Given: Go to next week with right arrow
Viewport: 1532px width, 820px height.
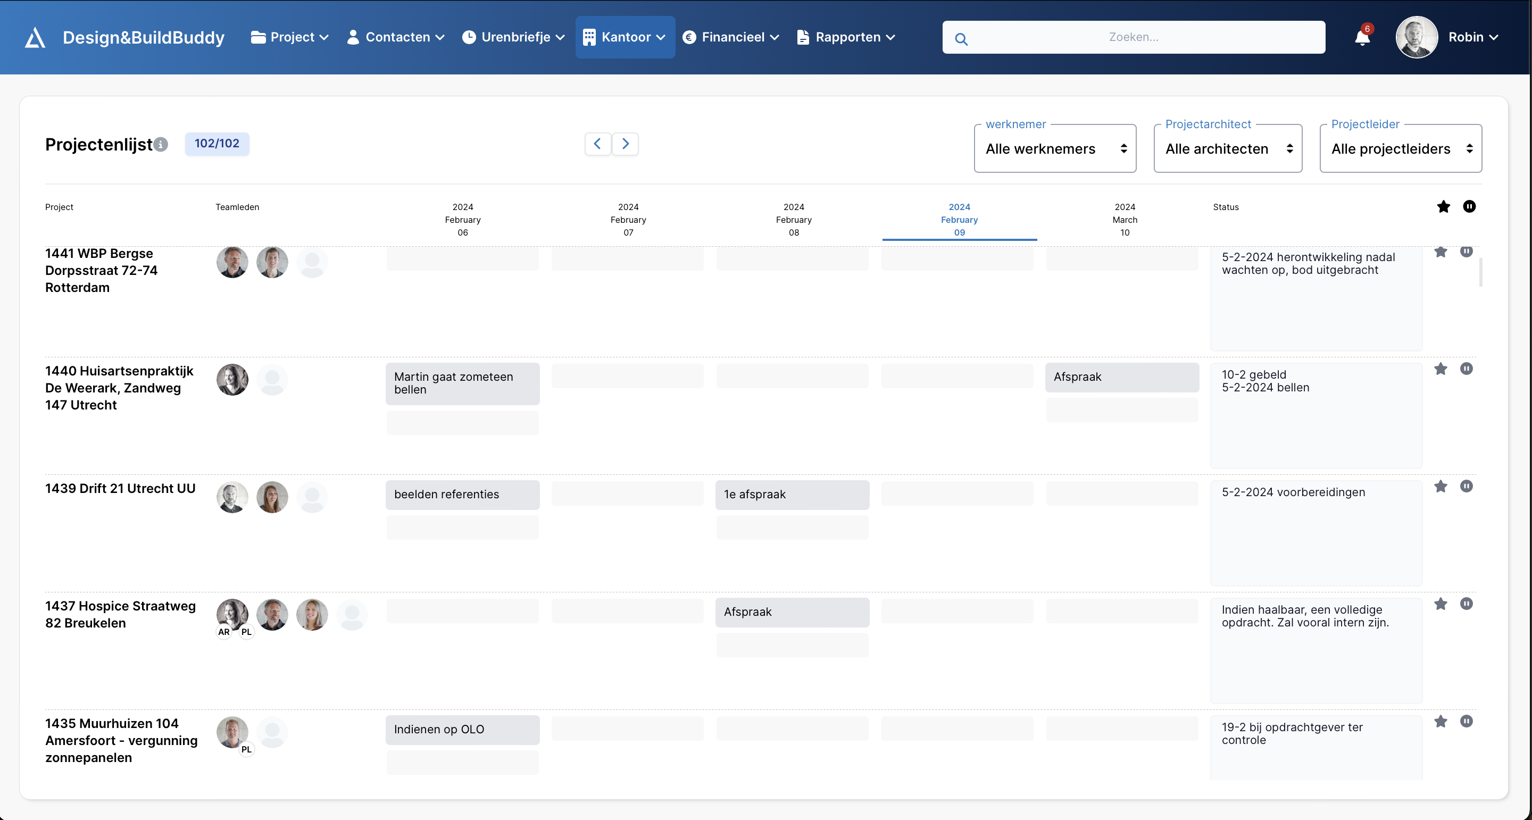Looking at the screenshot, I should point(625,144).
